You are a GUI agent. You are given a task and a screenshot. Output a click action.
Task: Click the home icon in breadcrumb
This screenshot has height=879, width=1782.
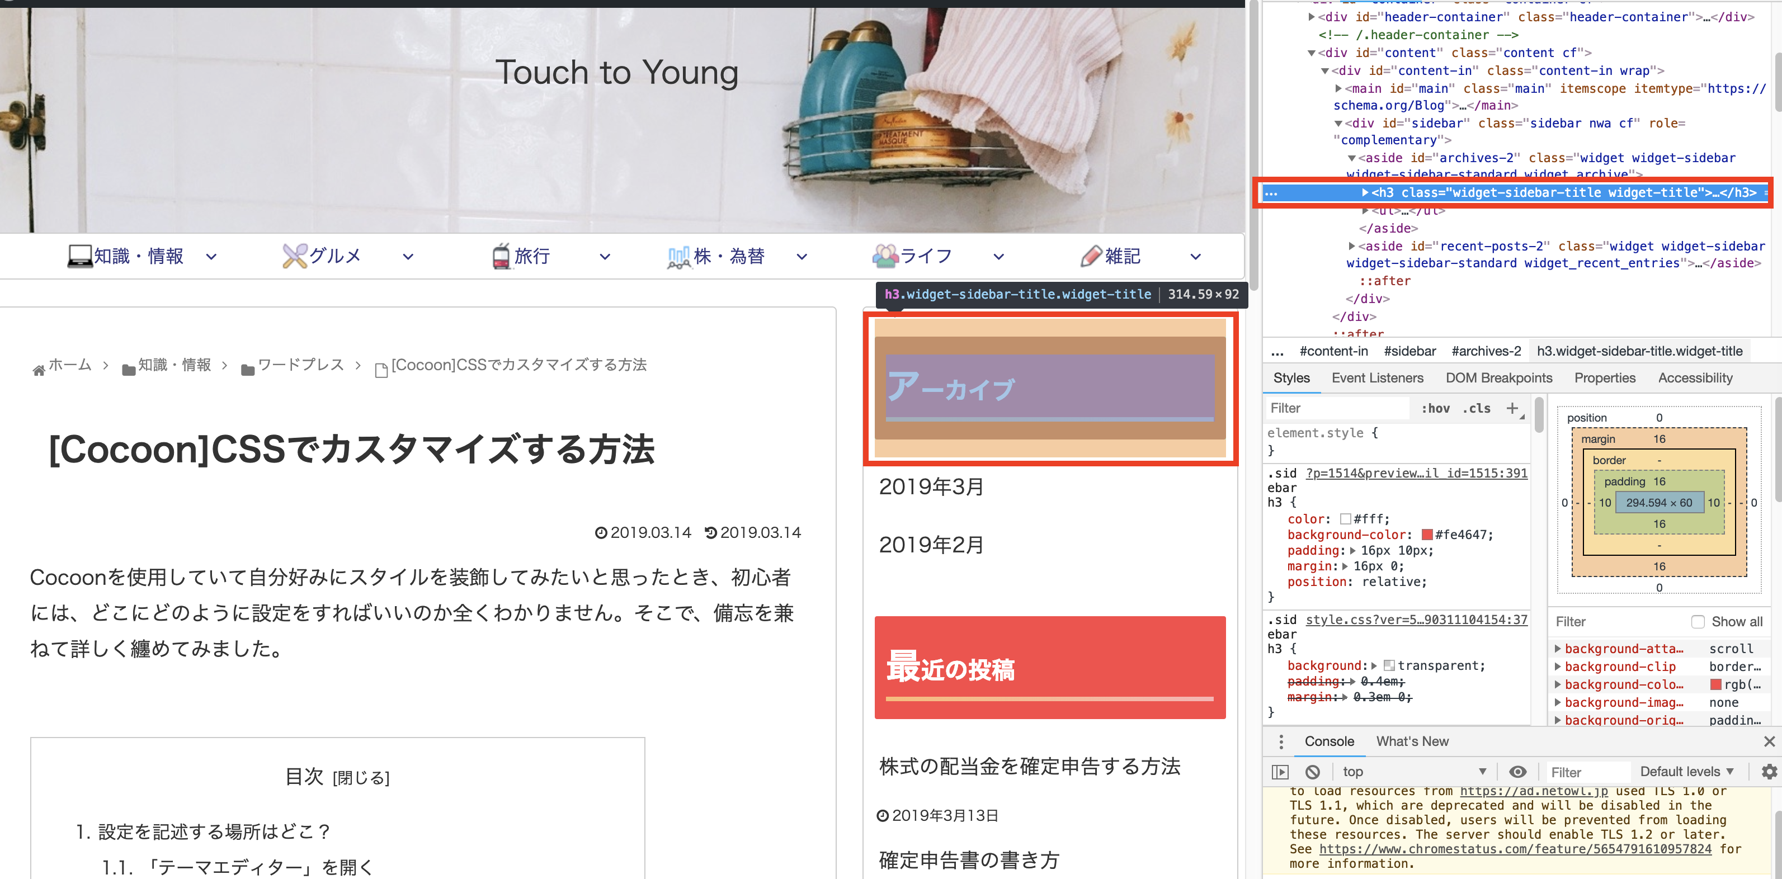(39, 371)
